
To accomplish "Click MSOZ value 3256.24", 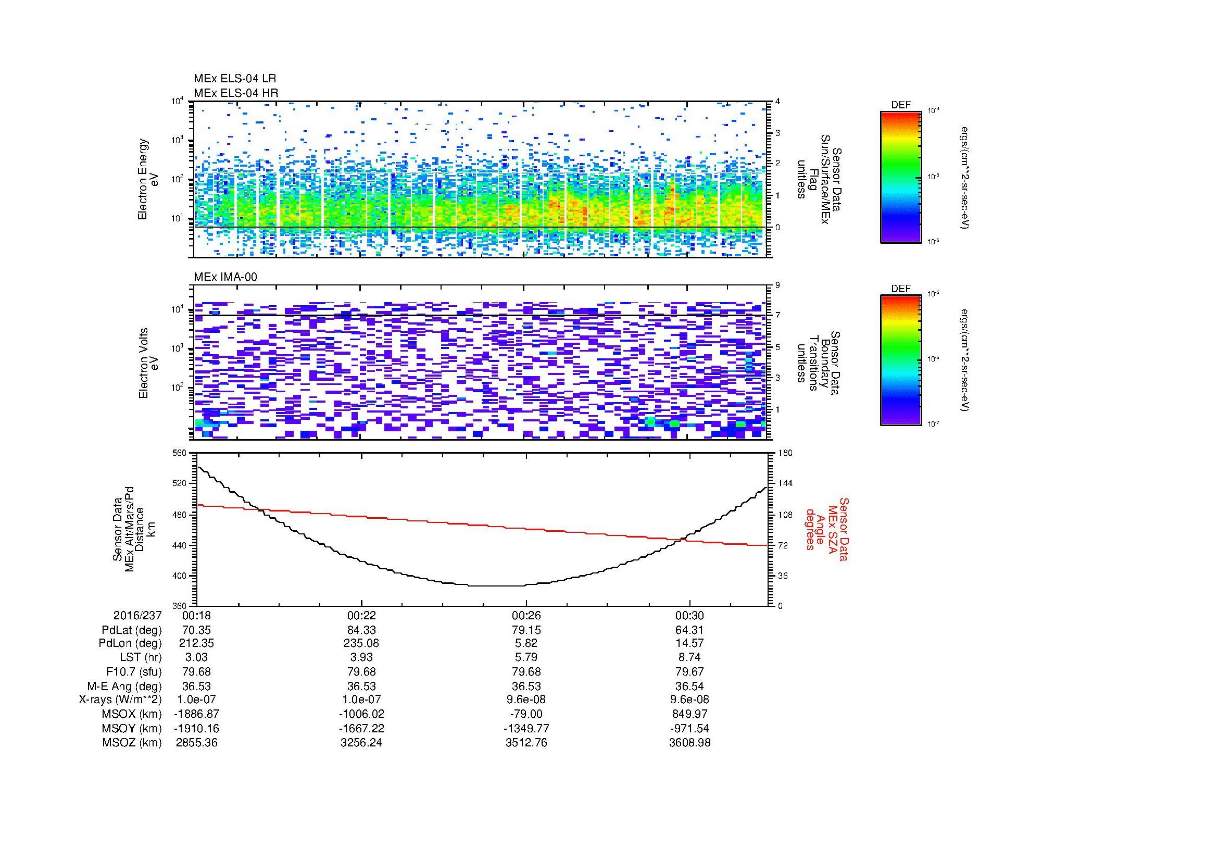I will 361,743.
